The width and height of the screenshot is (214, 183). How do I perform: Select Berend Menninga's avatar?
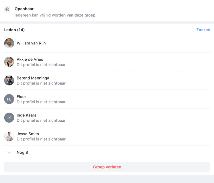[9, 80]
